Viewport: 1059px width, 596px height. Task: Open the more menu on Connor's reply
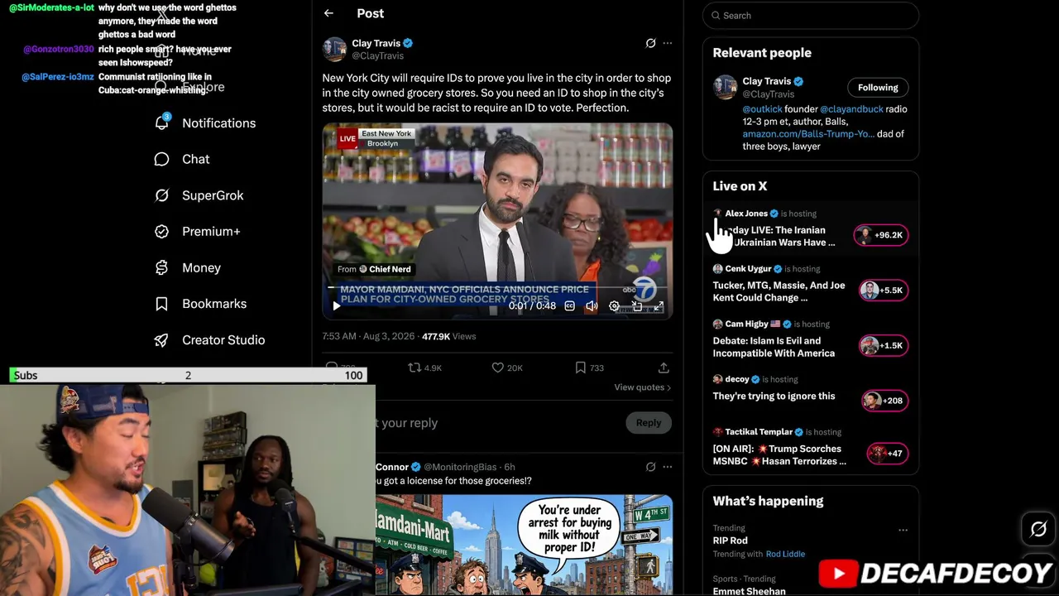[x=668, y=467]
